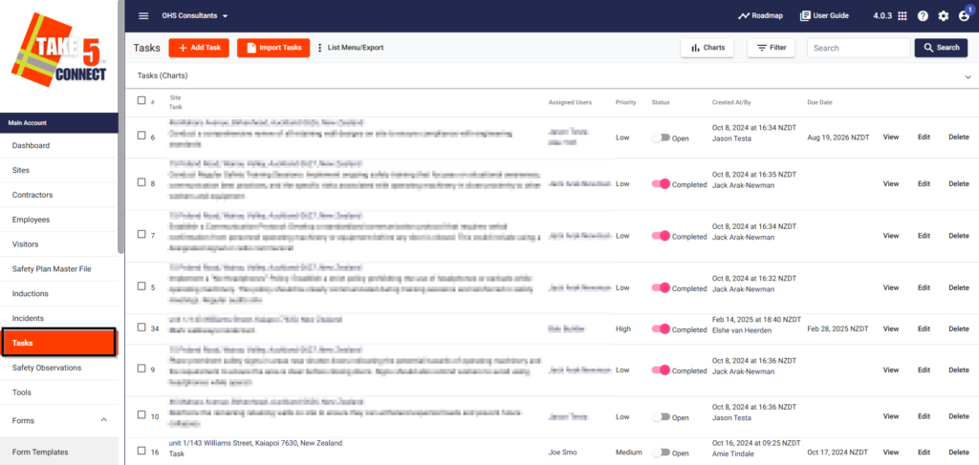Open the Roadmap link
Viewport: 979px width, 465px height.
pos(760,15)
